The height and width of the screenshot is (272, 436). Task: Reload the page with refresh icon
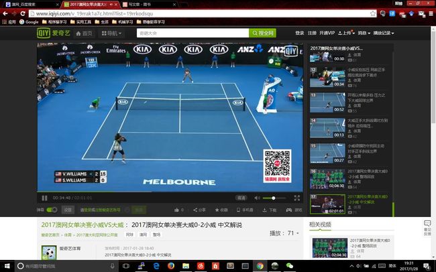pos(23,13)
